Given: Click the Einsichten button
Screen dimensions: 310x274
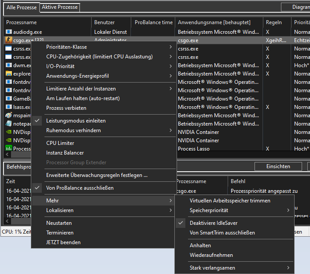Looking at the screenshot, I should (x=278, y=166).
